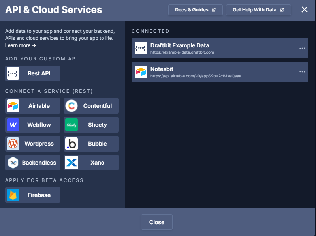Click the api.airtable.com Notesbit URL text

[196, 76]
